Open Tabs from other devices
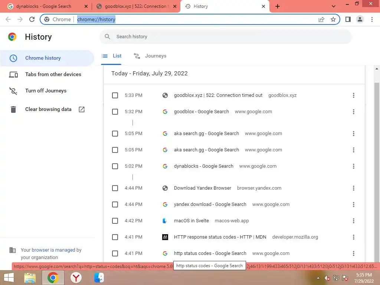380x285 pixels. (x=47, y=74)
